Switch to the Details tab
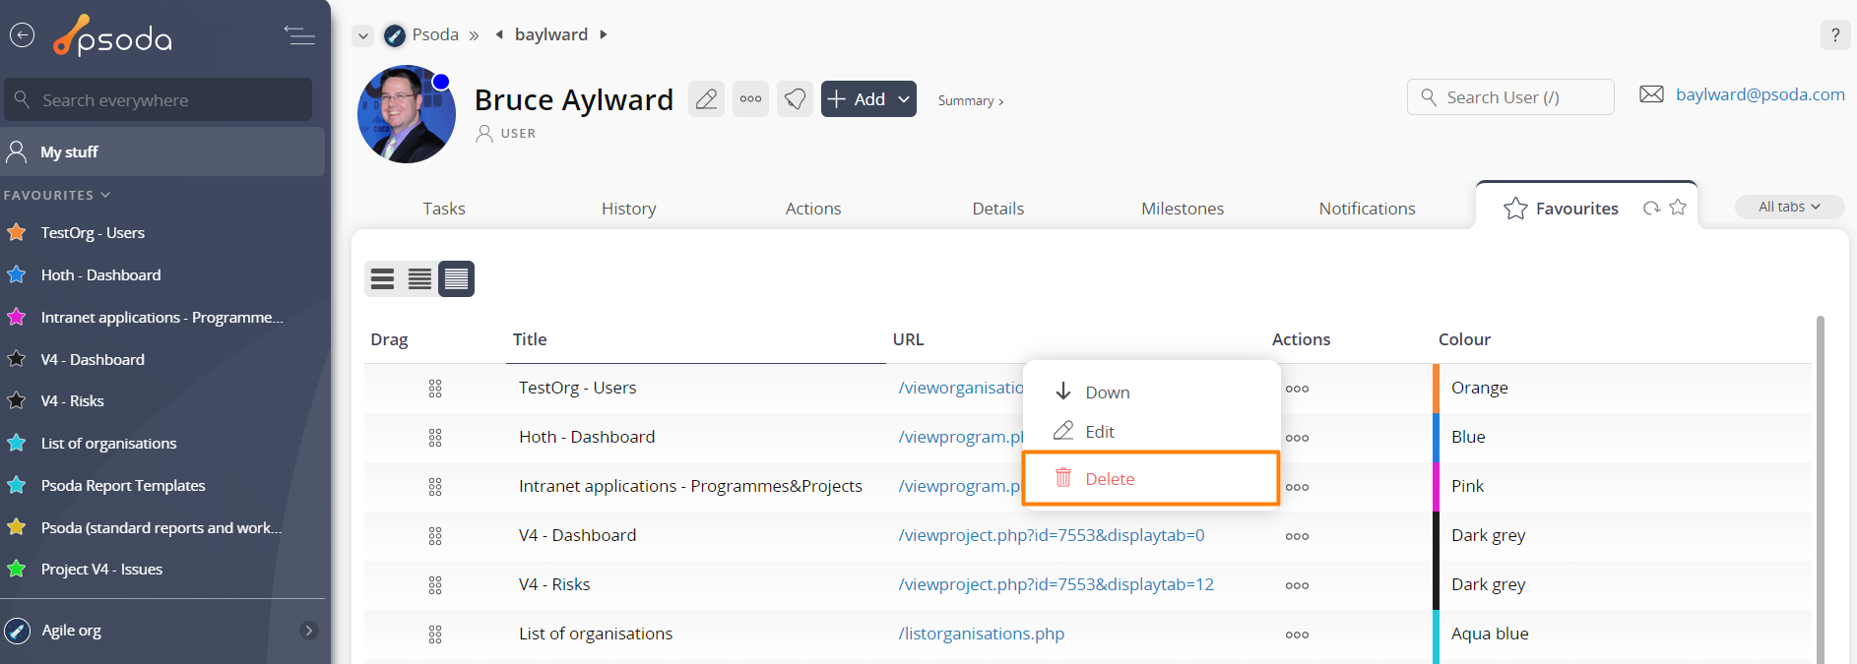This screenshot has width=1857, height=664. [x=997, y=209]
